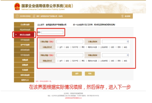The image size is (152, 103).
Task: Click the 保存 save button
Action: coord(77,74)
